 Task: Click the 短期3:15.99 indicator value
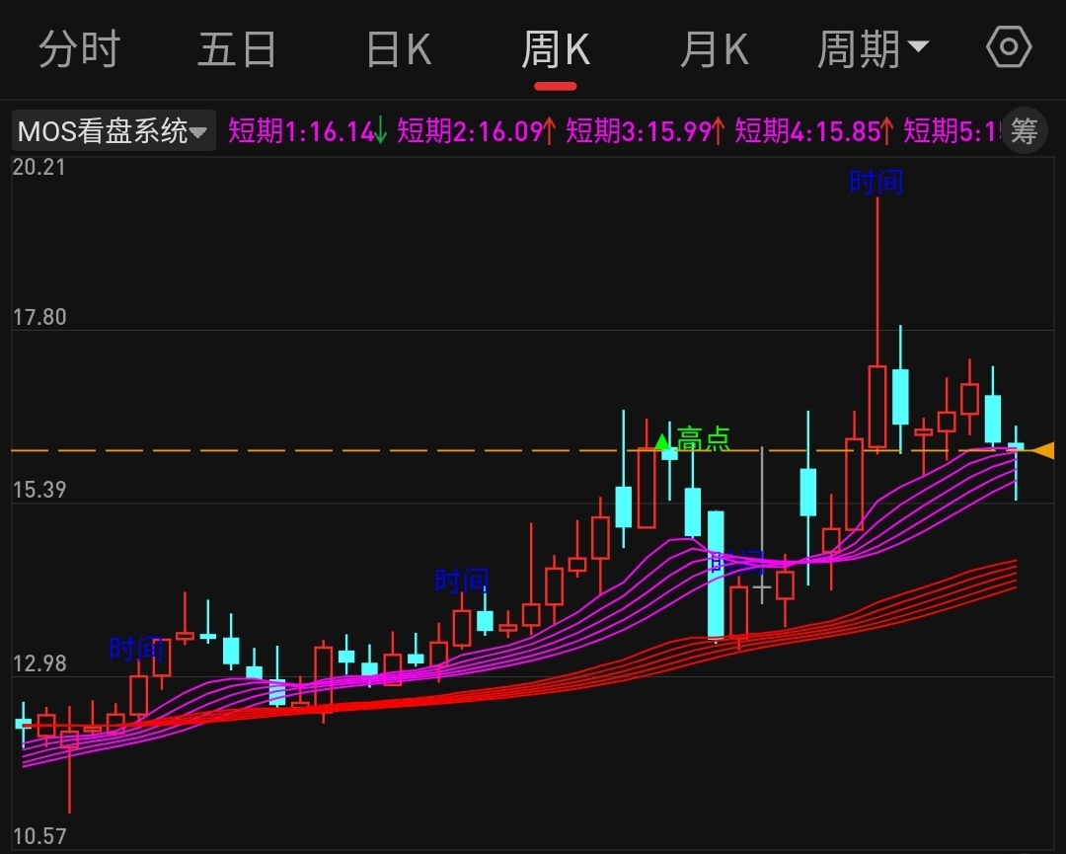click(x=646, y=130)
